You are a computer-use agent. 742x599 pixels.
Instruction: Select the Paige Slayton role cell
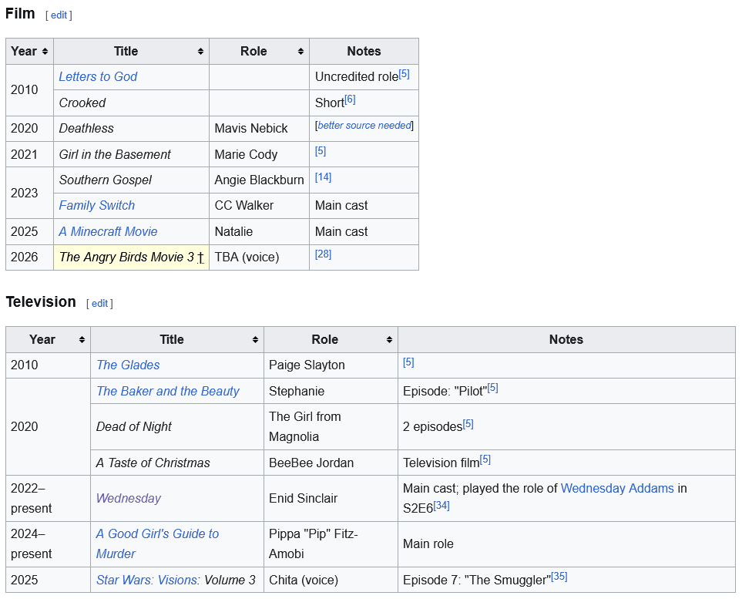(331, 365)
